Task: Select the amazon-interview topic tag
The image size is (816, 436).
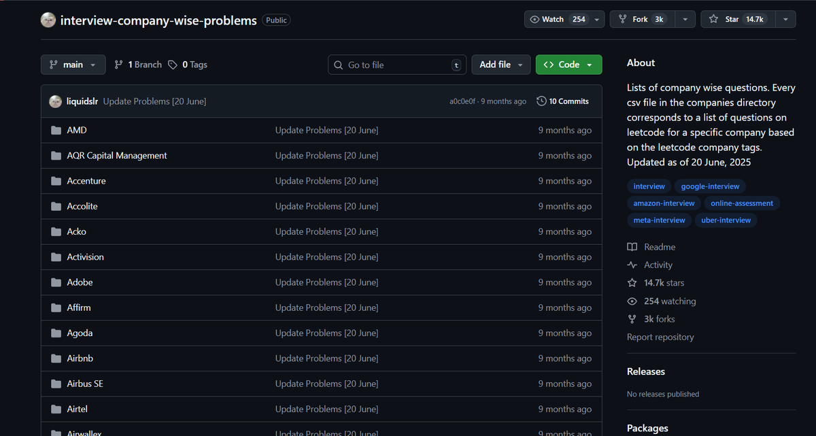Action: [x=664, y=203]
